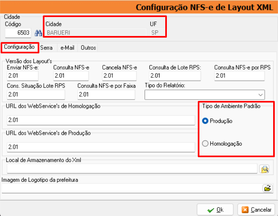Viewport: 278px width, 216px height.
Task: Edit the Consulta NFS-e version field
Action: click(71, 76)
